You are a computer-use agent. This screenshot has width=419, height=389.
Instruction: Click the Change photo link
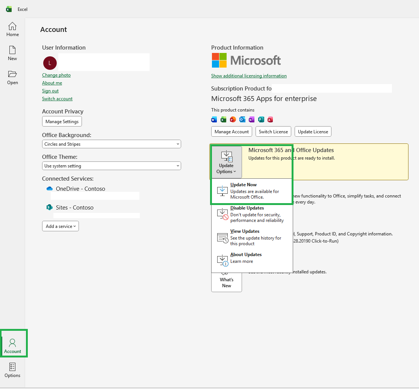point(56,75)
